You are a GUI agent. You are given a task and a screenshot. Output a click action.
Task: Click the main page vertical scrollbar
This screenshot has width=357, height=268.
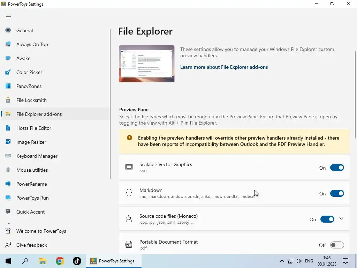(x=355, y=95)
